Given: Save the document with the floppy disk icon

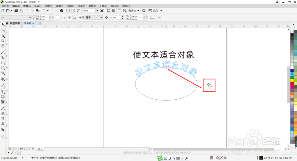Looking at the screenshot, I should click(x=16, y=11).
